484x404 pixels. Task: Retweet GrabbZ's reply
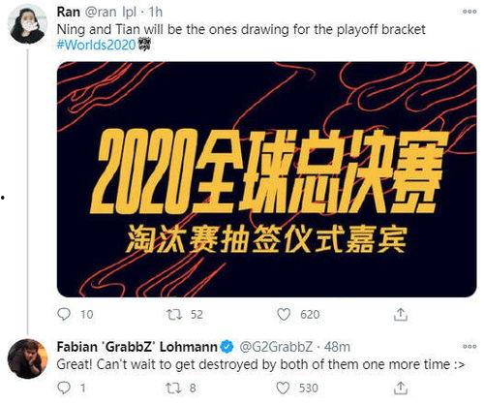click(173, 388)
